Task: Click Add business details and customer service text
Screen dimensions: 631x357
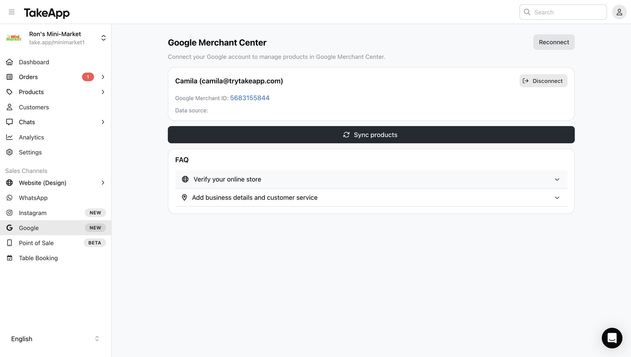Action: [x=255, y=197]
